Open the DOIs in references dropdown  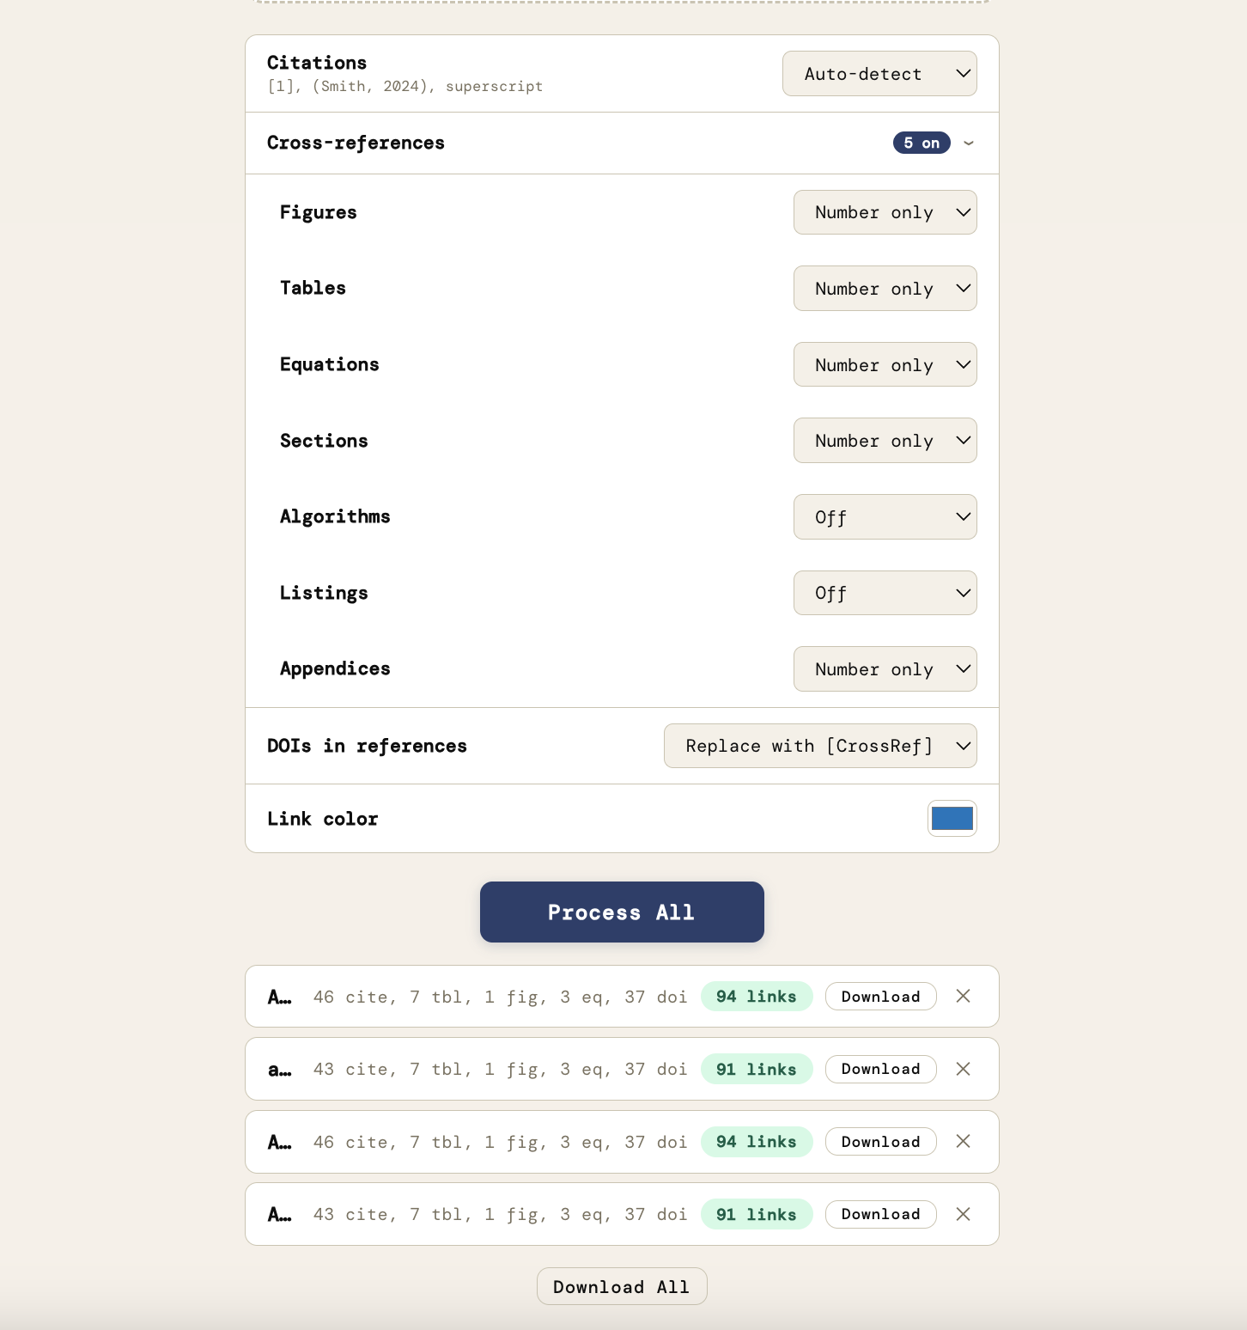[x=819, y=746]
